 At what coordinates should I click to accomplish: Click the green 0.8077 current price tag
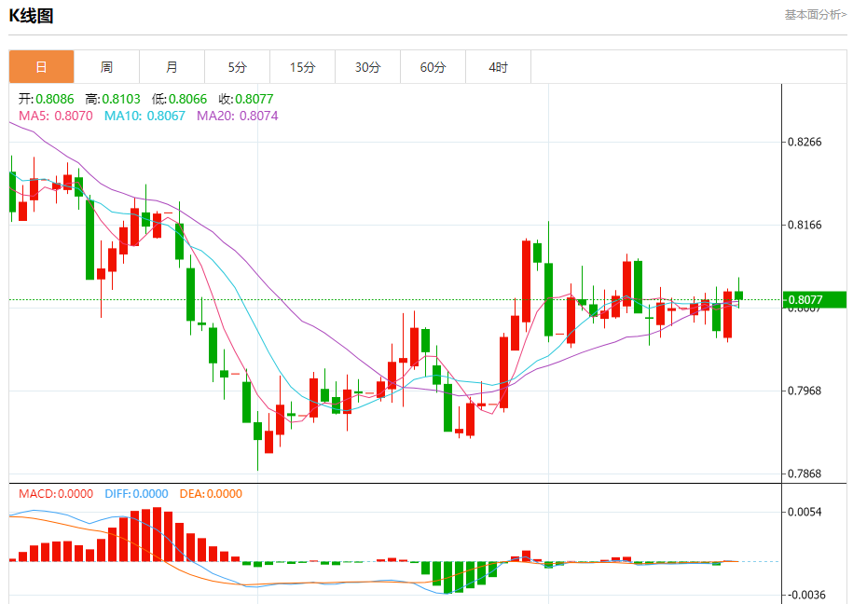(815, 300)
